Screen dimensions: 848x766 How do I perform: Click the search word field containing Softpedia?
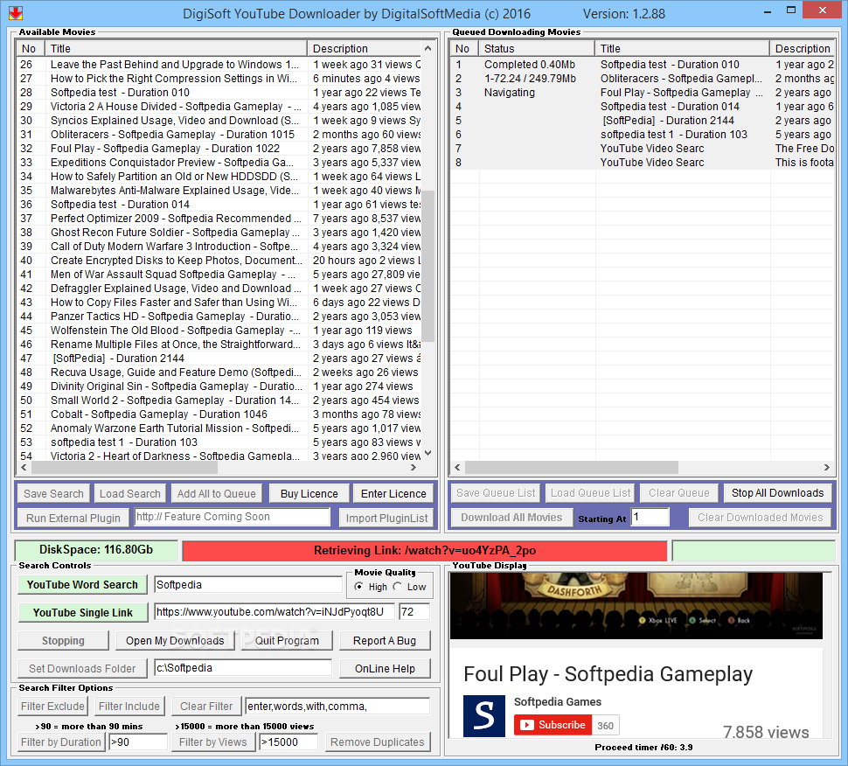pos(247,584)
